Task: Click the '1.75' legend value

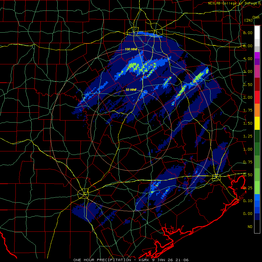Action: tap(248, 110)
